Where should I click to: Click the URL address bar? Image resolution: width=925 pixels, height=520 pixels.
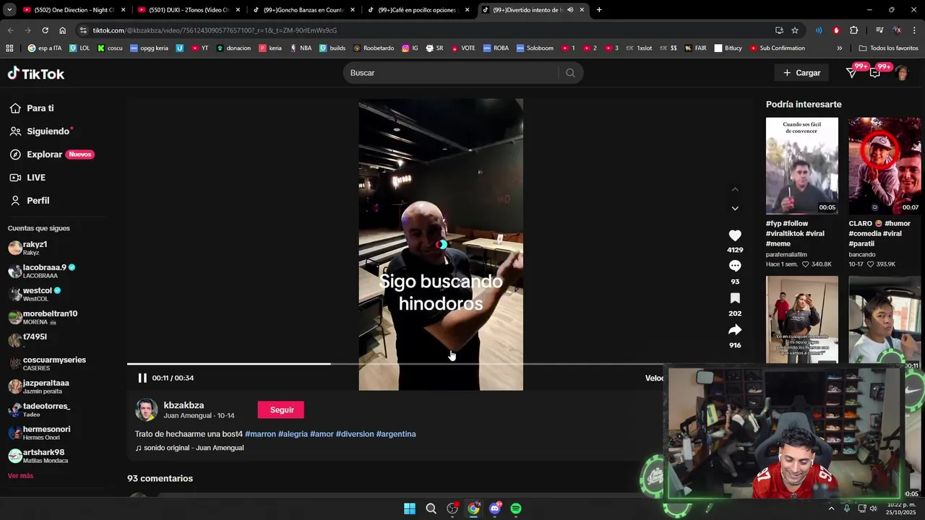click(x=426, y=30)
